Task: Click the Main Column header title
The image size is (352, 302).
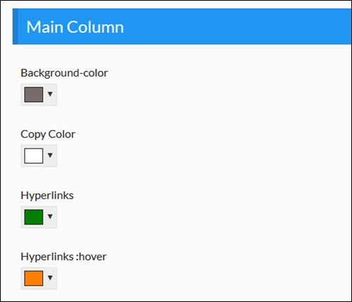Action: [x=75, y=27]
